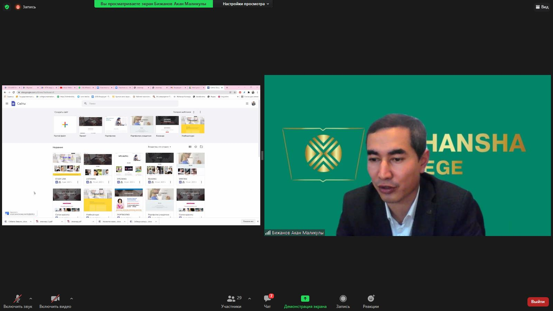Open the Список для чтения reading list
The width and height of the screenshot is (553, 311).
pyautogui.click(x=250, y=97)
